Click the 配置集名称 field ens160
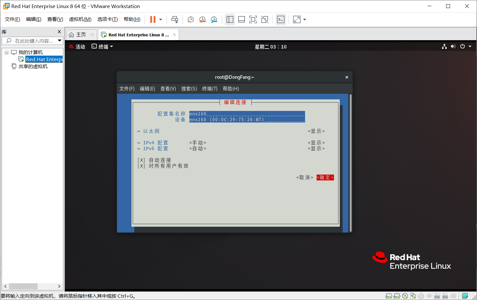477x300 pixels. (247, 114)
